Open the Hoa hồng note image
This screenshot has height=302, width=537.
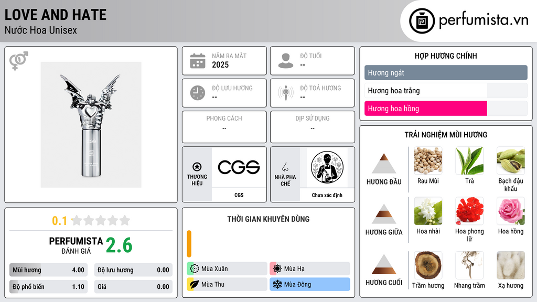click(x=511, y=211)
